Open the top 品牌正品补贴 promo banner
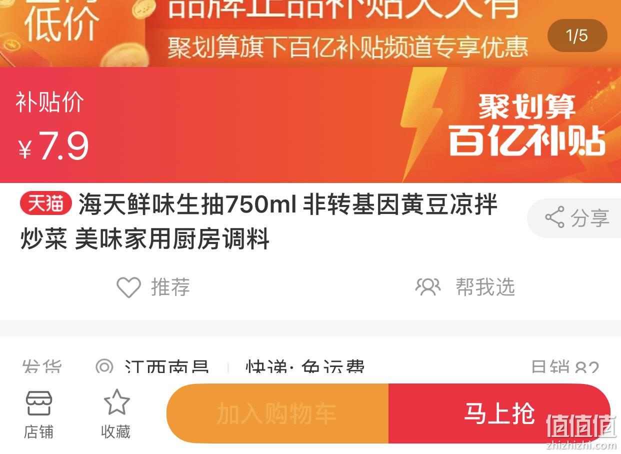 click(x=310, y=33)
